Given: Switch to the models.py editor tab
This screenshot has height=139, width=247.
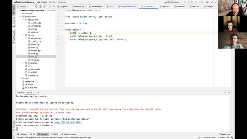Looking at the screenshot, I should pyautogui.click(x=180, y=7).
